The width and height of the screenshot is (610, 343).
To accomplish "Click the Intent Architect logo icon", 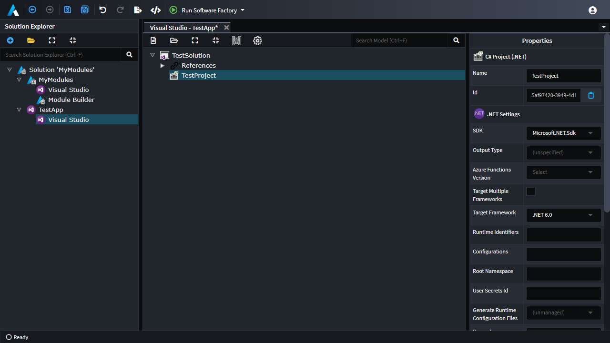I will click(x=13, y=10).
